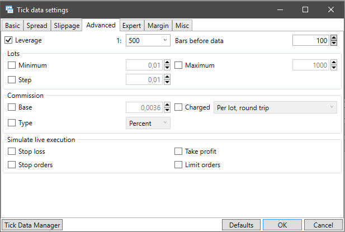The width and height of the screenshot is (345, 232).
Task: Switch to the Margin tab
Action: pyautogui.click(x=158, y=26)
